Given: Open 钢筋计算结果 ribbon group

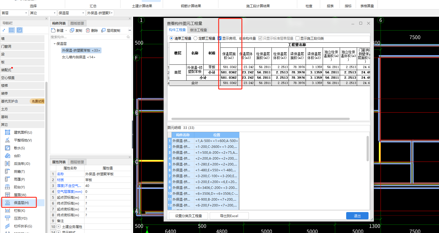Looking at the screenshot, I should point(191,6).
